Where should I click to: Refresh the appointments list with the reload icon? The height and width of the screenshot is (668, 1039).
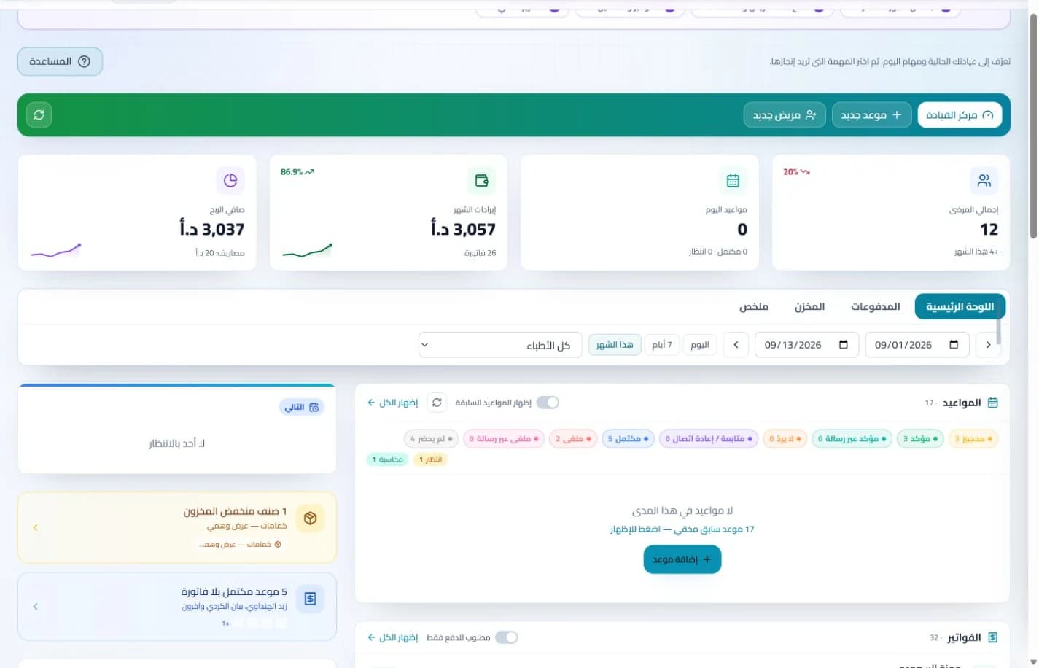coord(437,403)
